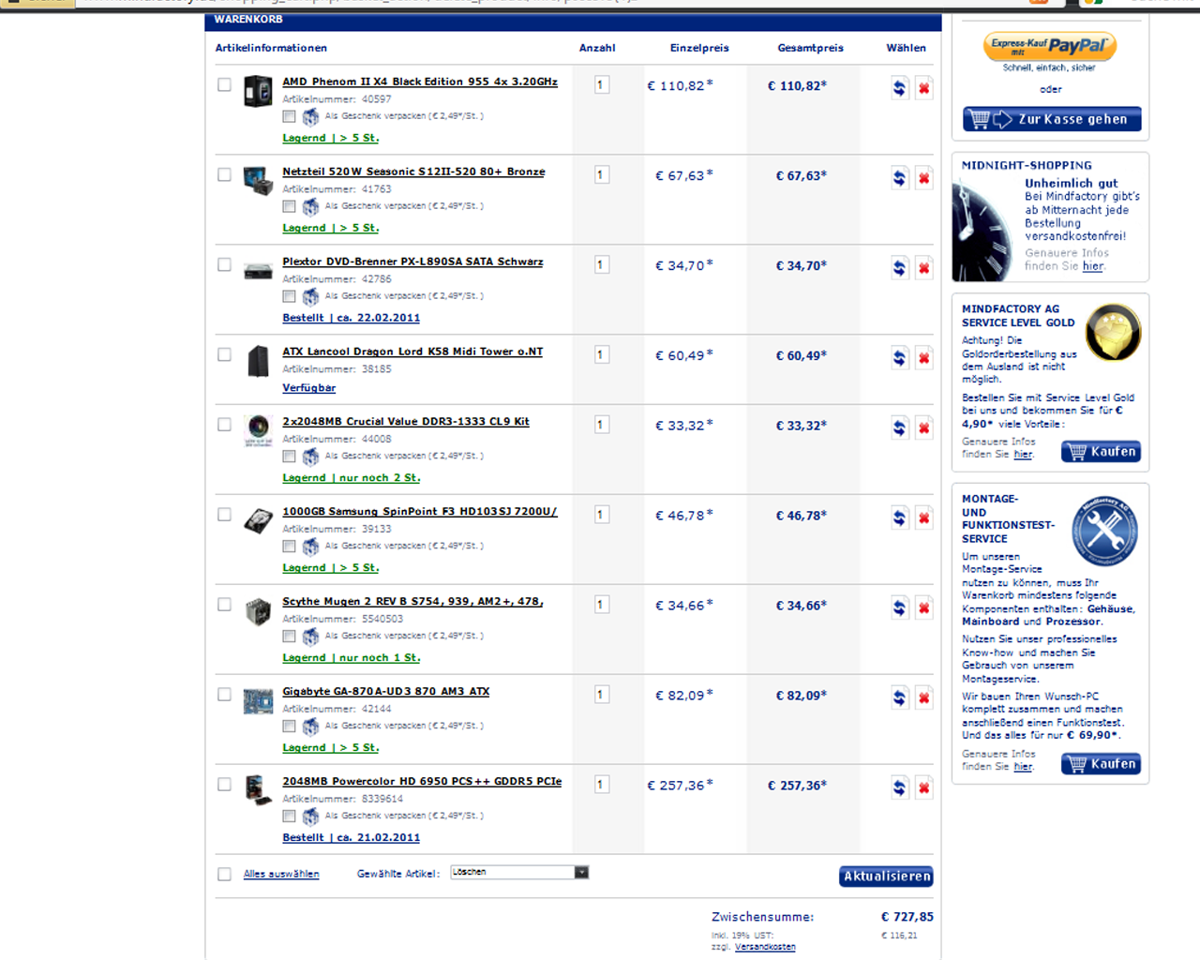Refresh the Powercolor HD 6950 row

[899, 788]
